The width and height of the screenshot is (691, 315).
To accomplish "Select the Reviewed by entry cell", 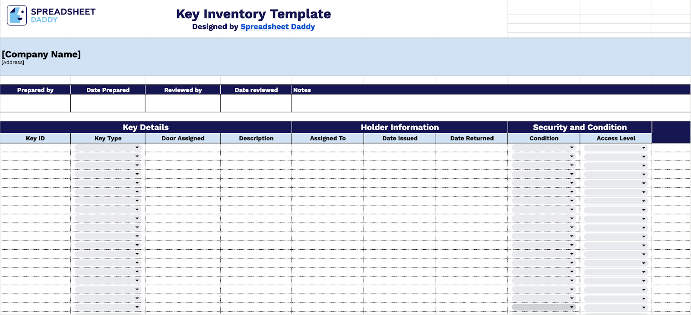I will pos(183,102).
